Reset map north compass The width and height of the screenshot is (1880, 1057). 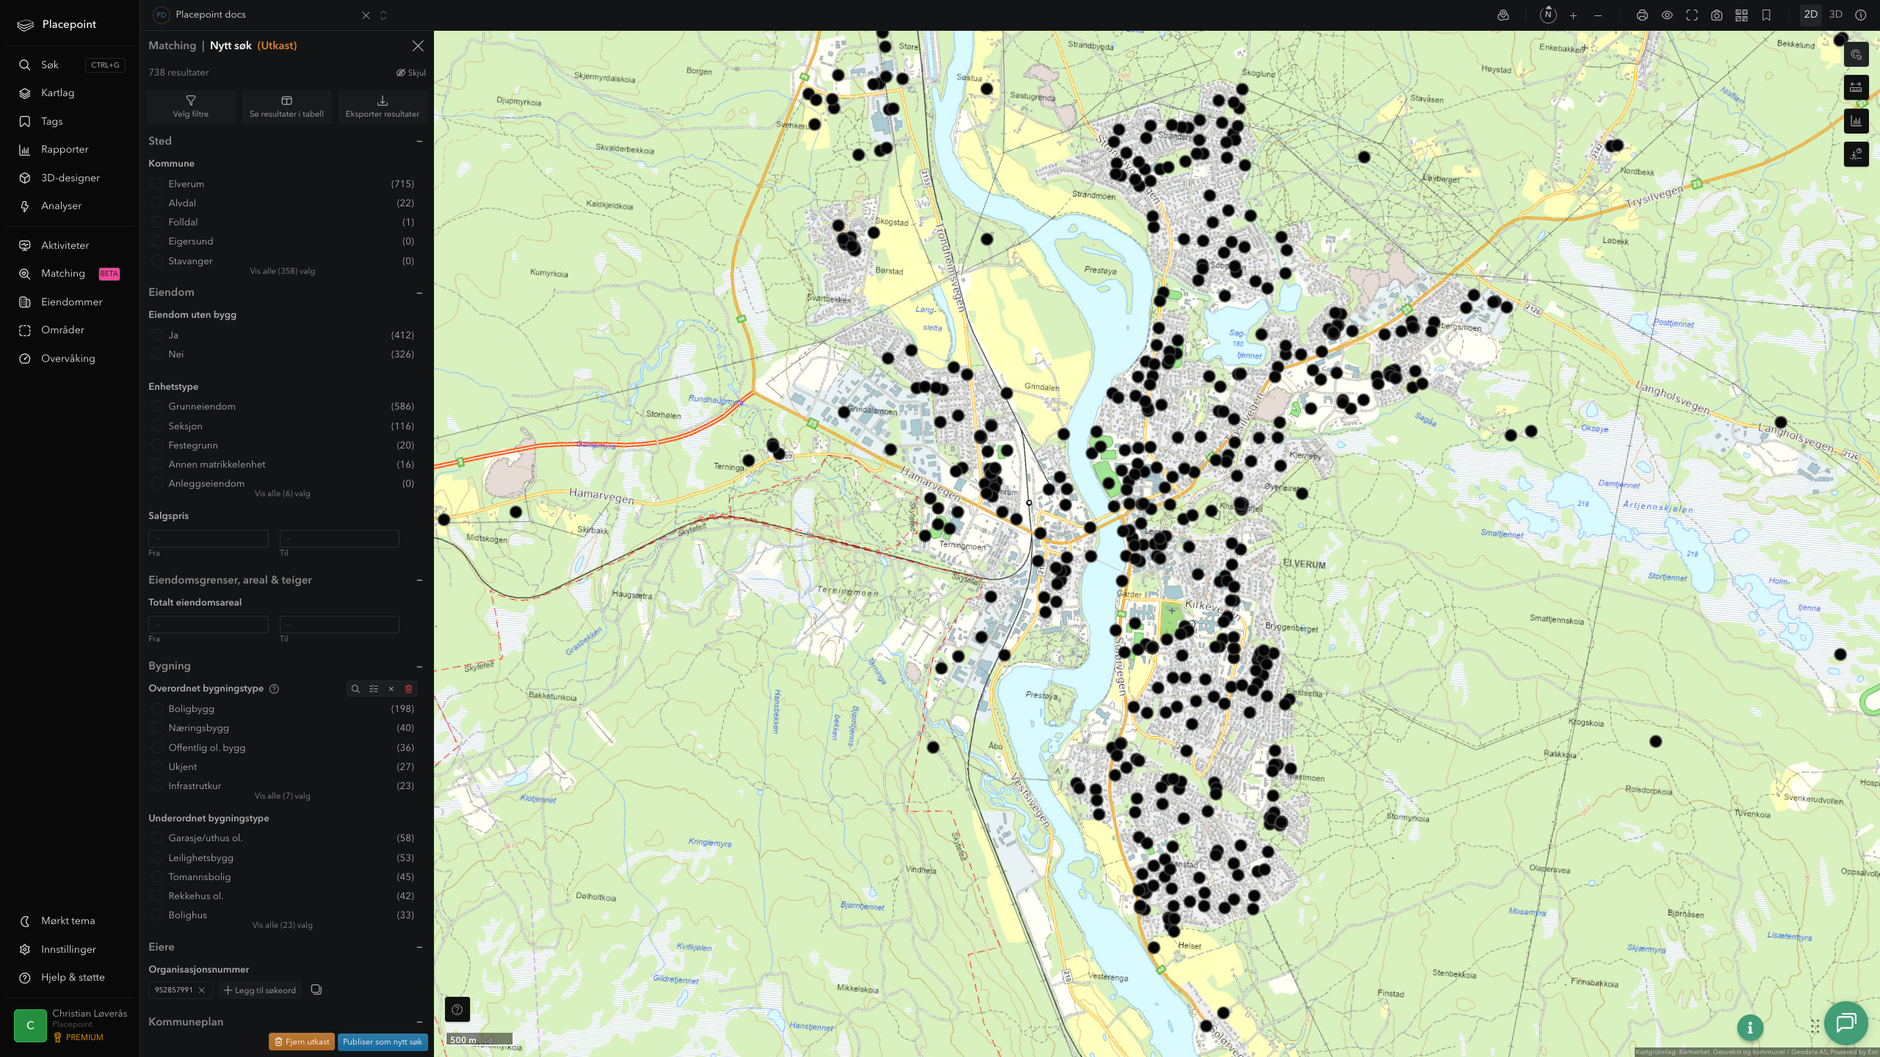(1548, 15)
